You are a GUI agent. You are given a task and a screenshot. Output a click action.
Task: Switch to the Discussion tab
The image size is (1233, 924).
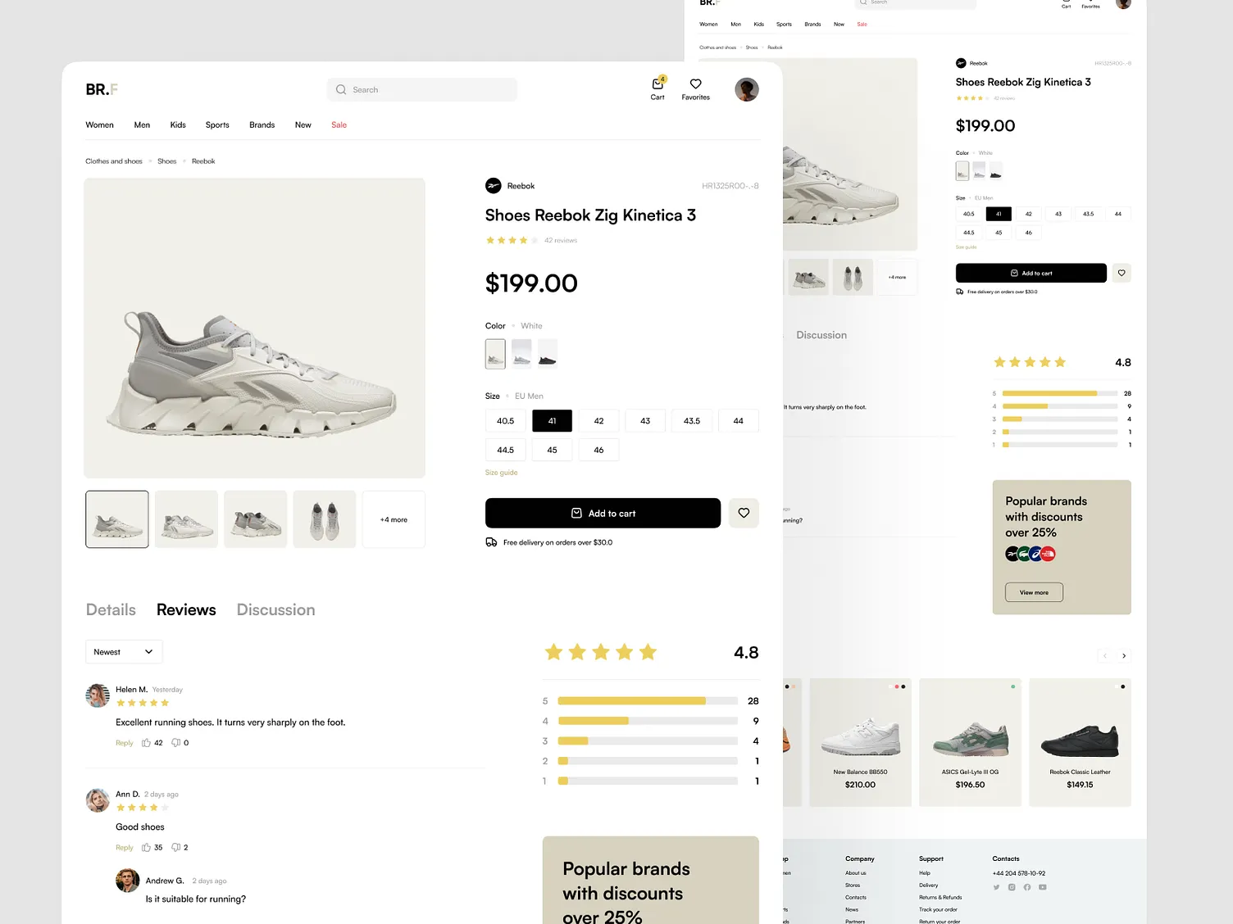275,609
